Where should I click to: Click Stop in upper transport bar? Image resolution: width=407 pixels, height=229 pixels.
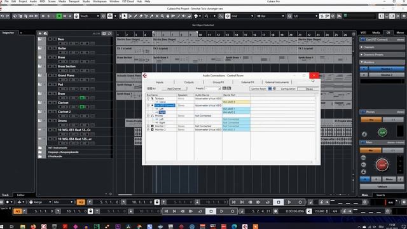[x=279, y=202]
